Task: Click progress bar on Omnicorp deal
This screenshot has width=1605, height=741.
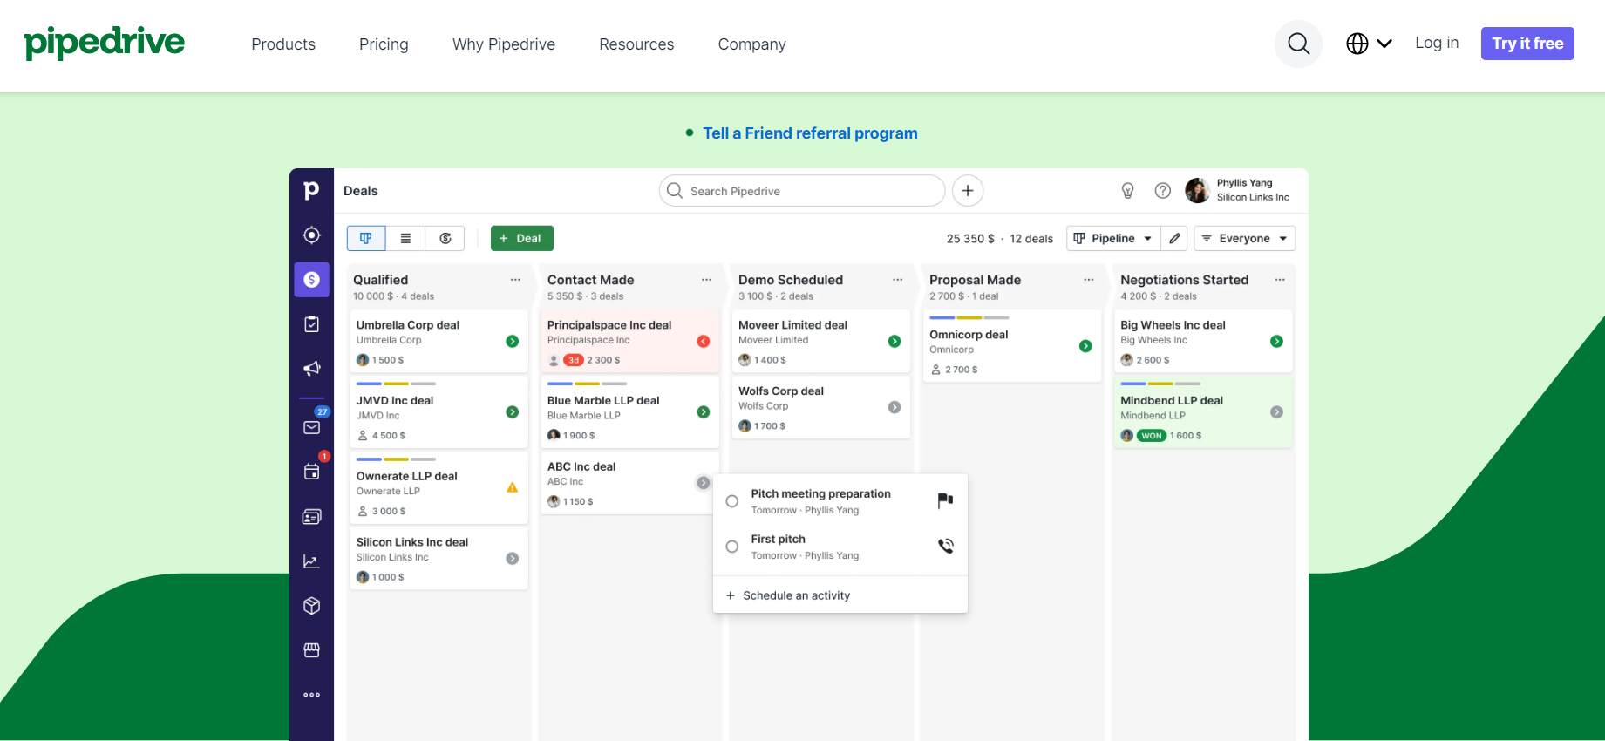Action: coord(969,317)
